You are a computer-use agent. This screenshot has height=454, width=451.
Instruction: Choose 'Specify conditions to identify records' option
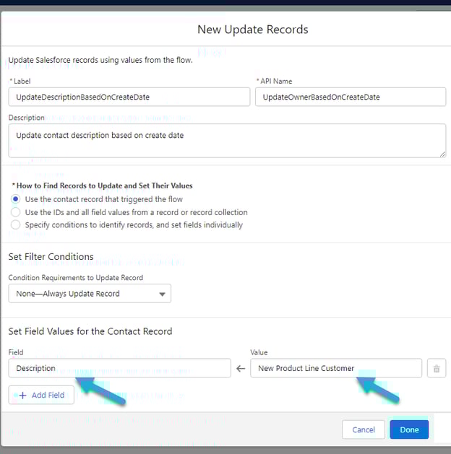(x=16, y=225)
